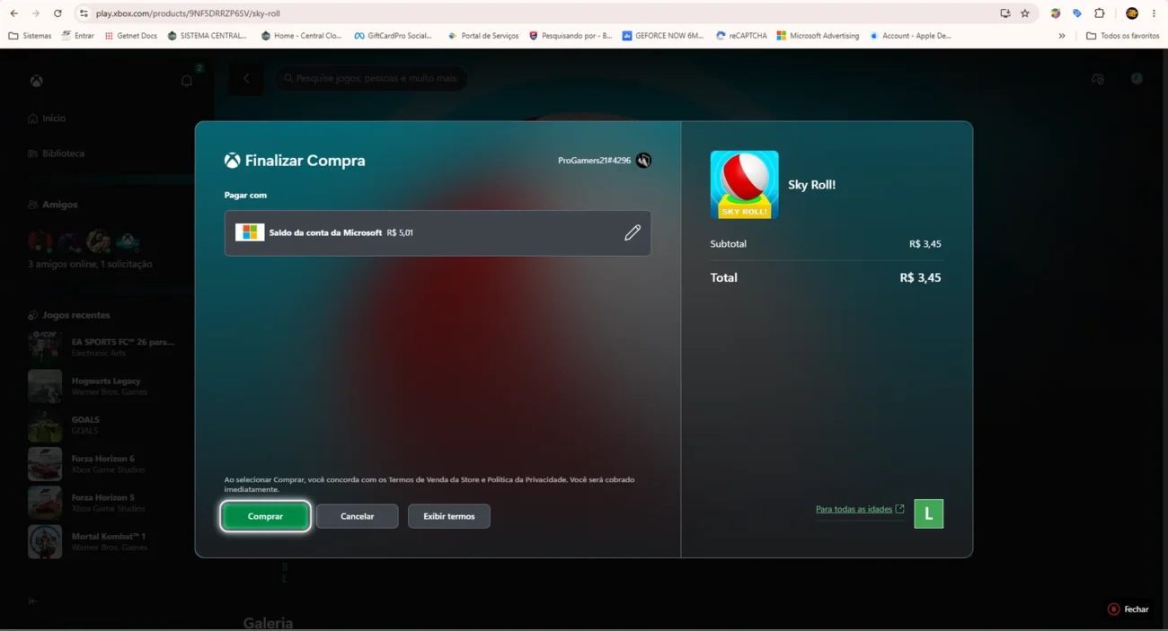Open Biblioteca in the sidebar
The width and height of the screenshot is (1168, 631).
(56, 153)
